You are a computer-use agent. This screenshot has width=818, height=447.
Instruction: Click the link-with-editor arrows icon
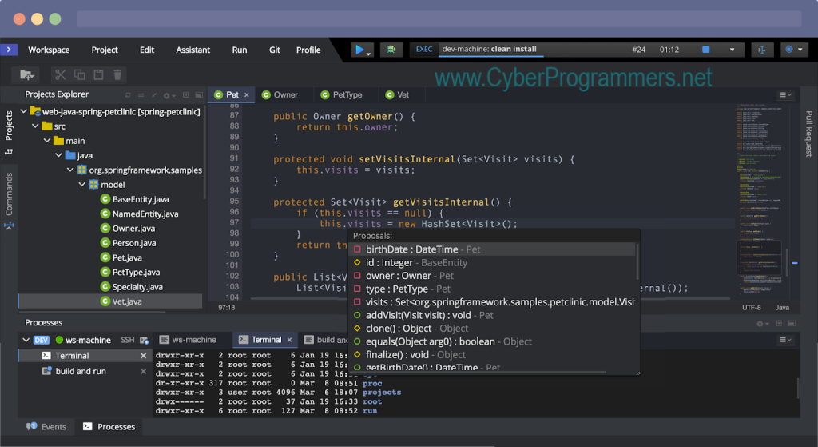coord(141,95)
